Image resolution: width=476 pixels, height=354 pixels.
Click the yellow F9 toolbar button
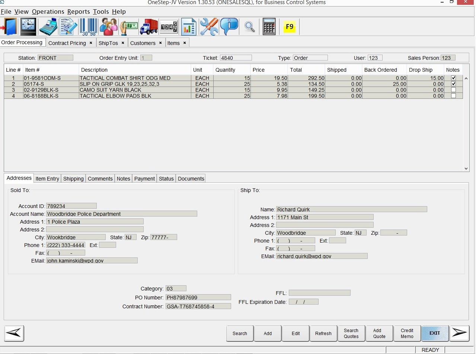(289, 27)
